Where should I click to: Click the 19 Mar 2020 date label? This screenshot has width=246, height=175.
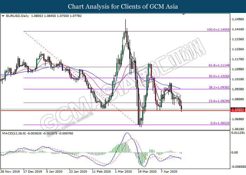(147, 171)
